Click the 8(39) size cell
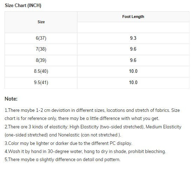This screenshot has width=193, height=172. point(41,60)
